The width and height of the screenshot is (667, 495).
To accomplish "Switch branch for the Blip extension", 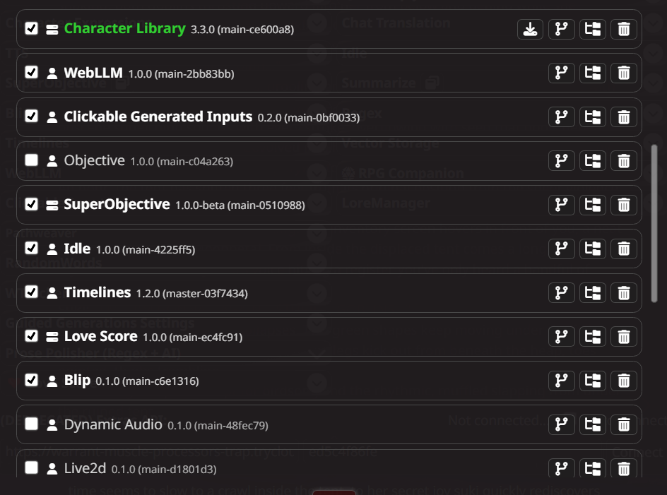I will coord(562,380).
